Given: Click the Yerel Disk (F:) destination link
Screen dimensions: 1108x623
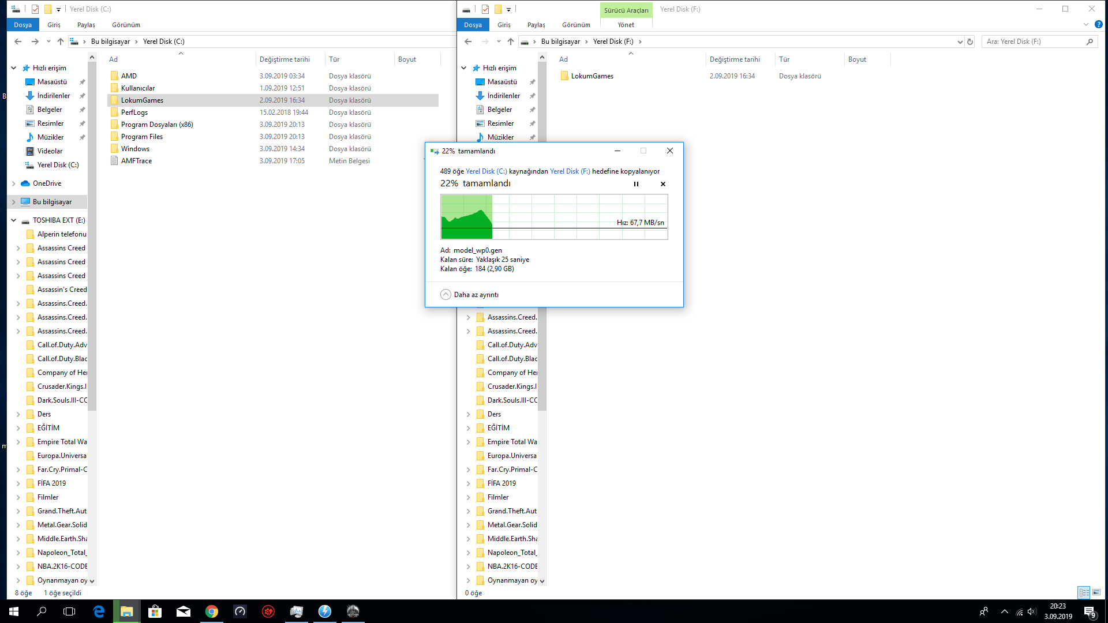Looking at the screenshot, I should click(x=570, y=171).
